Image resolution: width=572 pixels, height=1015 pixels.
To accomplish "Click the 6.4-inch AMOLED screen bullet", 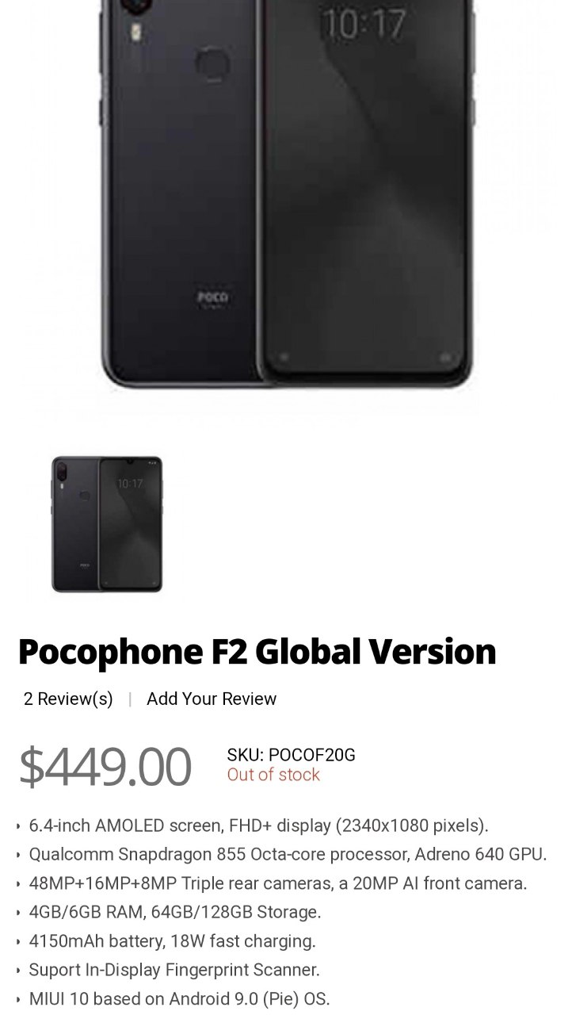I will (258, 825).
